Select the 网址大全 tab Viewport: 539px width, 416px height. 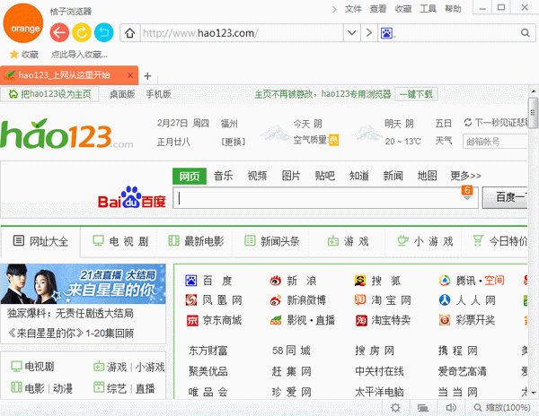(x=40, y=241)
